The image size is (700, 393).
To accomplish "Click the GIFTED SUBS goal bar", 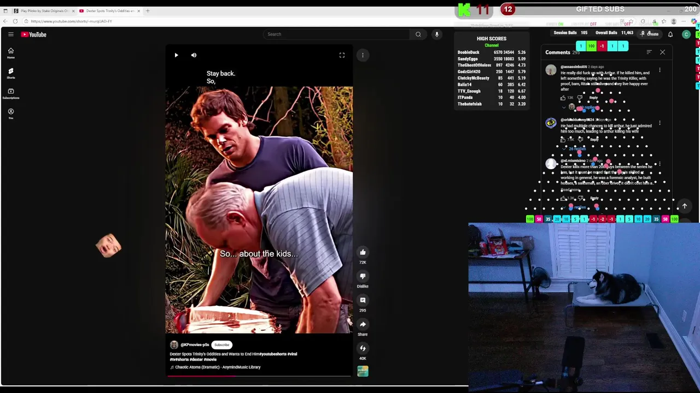I will (x=600, y=9).
